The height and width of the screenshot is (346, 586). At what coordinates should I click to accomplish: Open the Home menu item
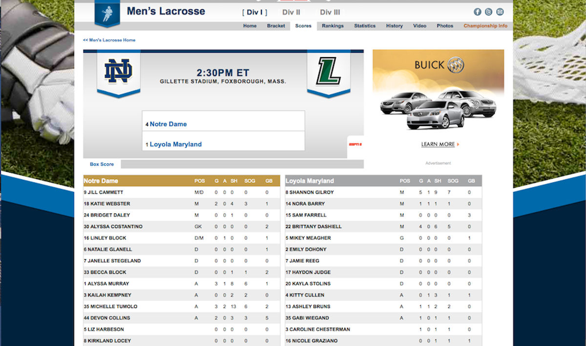tap(250, 26)
